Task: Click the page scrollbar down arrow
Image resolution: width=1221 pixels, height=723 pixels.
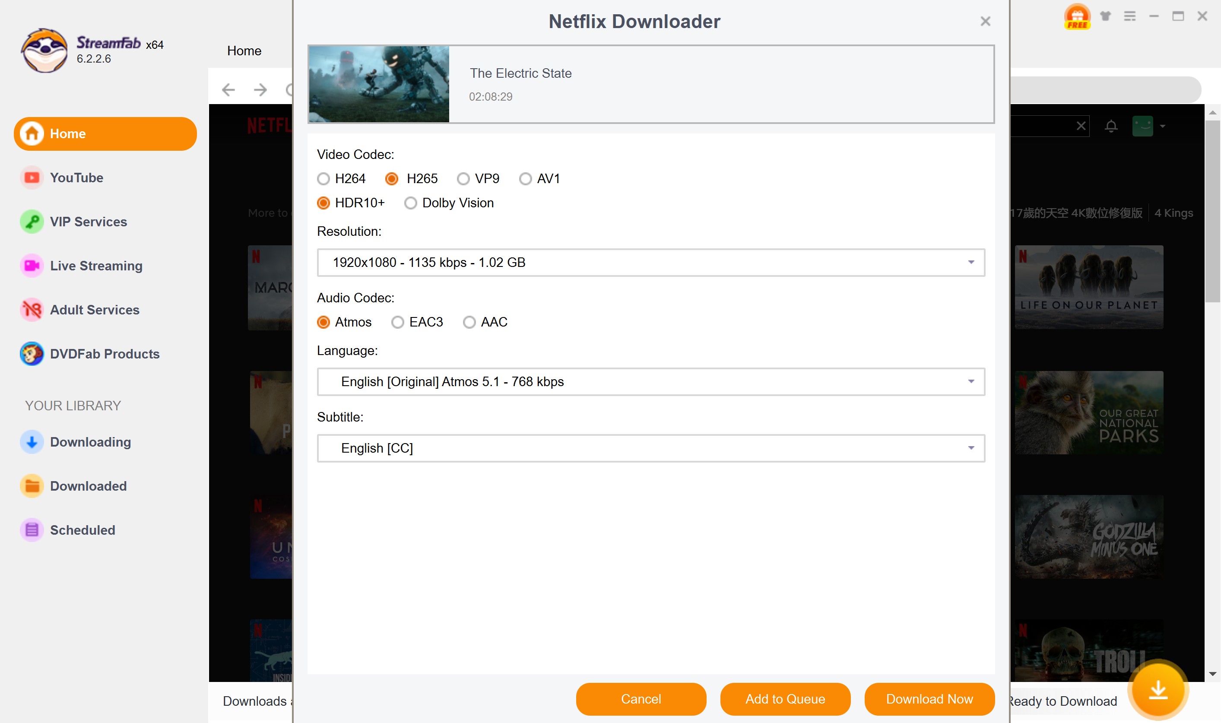Action: coord(1212,674)
